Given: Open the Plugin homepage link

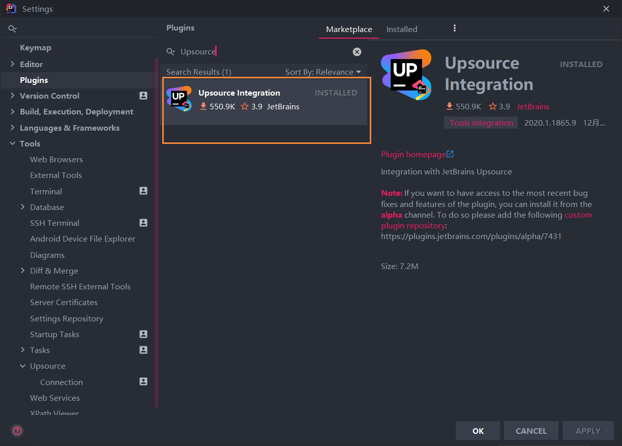Looking at the screenshot, I should [x=413, y=154].
